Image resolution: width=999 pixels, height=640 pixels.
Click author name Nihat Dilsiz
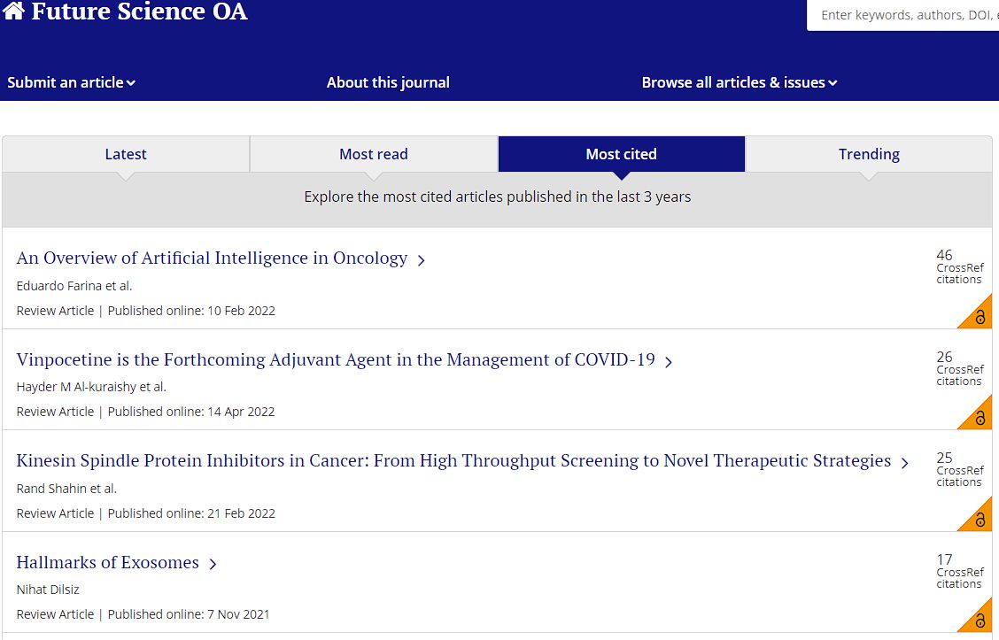48,590
